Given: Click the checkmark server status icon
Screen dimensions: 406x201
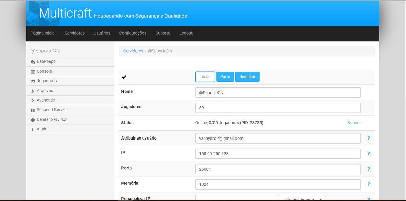Looking at the screenshot, I should coord(124,77).
